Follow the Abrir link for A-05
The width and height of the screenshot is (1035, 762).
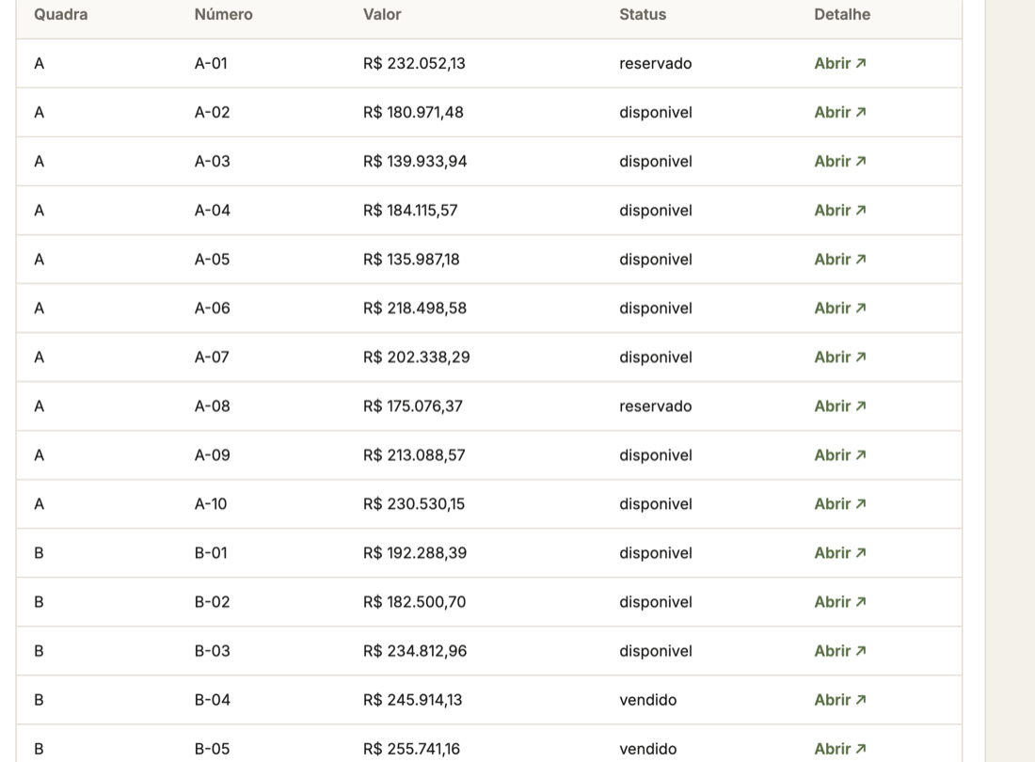click(x=839, y=260)
